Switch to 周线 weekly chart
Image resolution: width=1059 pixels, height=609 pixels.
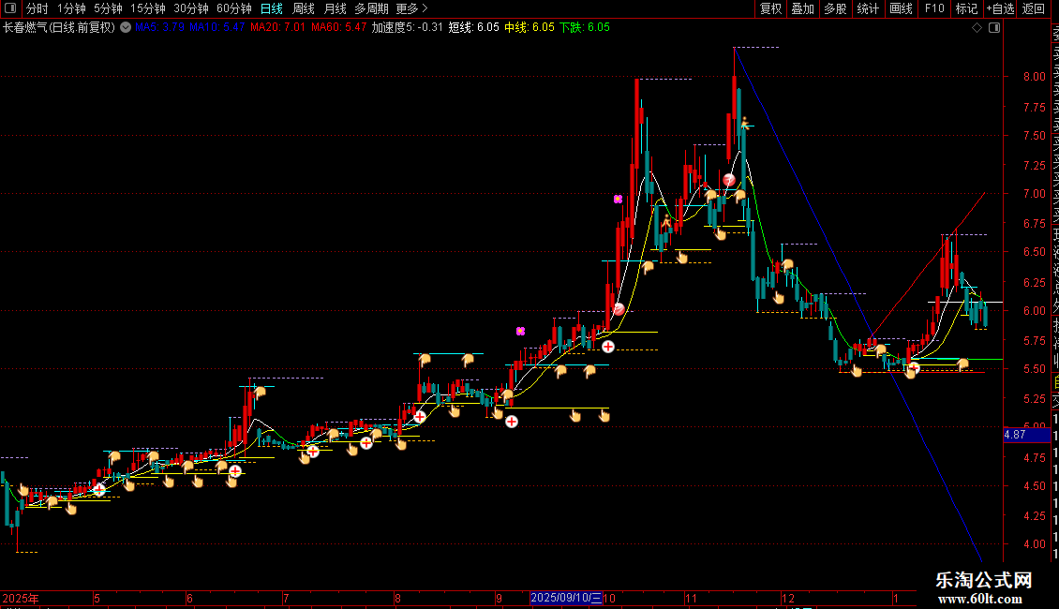click(304, 8)
